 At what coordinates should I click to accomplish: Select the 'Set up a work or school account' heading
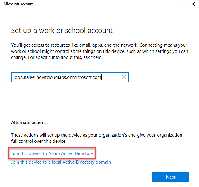pos(62,31)
